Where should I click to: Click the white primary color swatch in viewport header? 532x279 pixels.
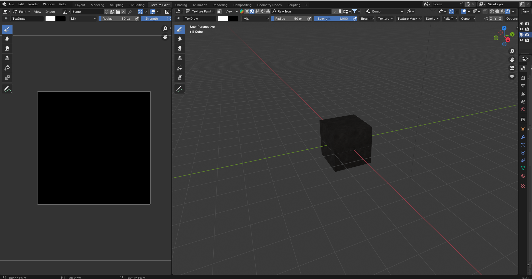point(223,19)
